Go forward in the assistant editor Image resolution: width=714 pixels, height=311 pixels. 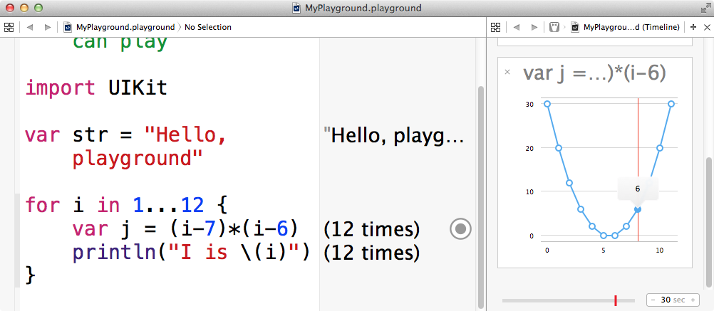tap(534, 27)
